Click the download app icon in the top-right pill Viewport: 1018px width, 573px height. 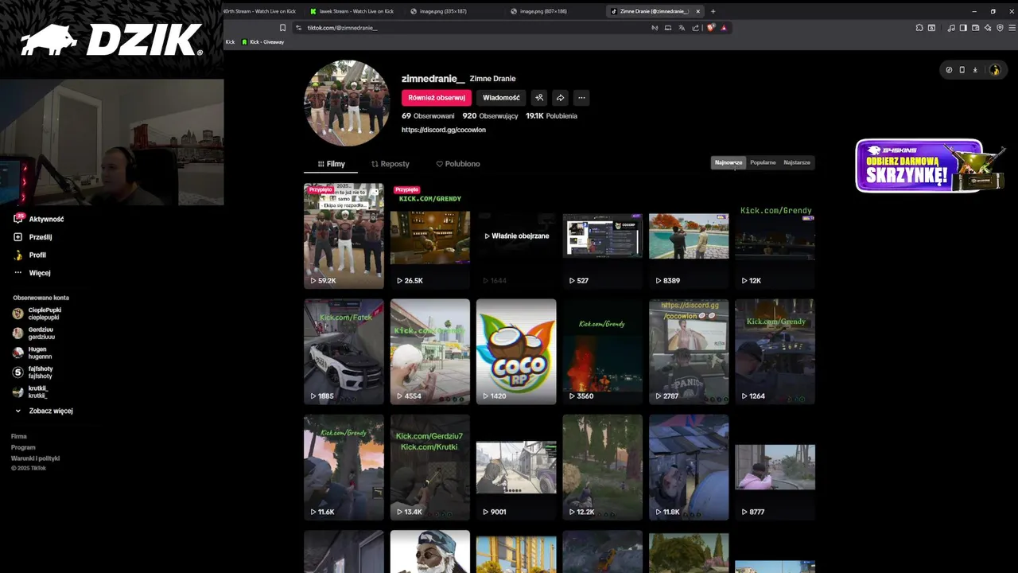pyautogui.click(x=975, y=70)
